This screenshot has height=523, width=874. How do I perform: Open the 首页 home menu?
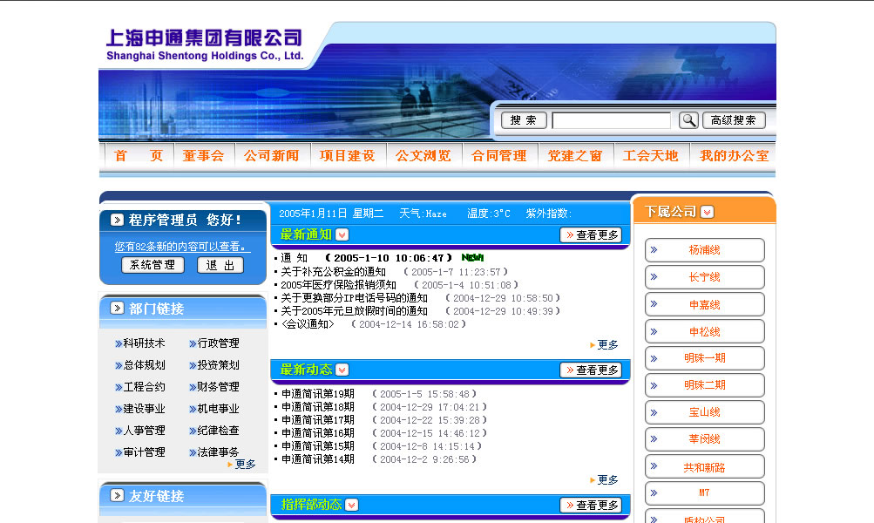coord(139,155)
